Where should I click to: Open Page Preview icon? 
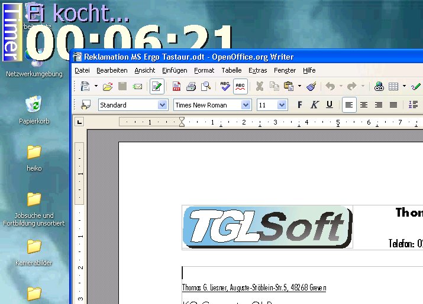click(206, 86)
